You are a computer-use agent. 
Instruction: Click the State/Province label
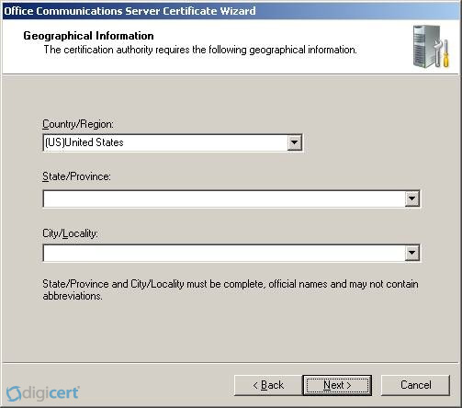[76, 176]
